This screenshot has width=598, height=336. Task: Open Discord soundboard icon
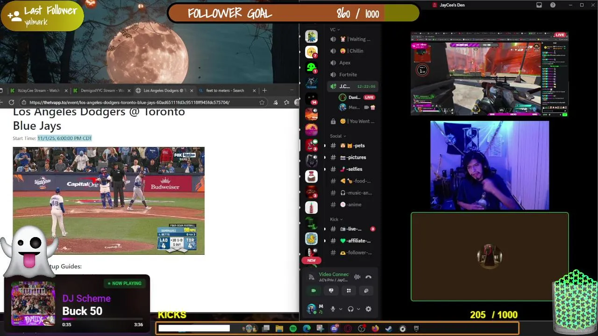point(366,290)
